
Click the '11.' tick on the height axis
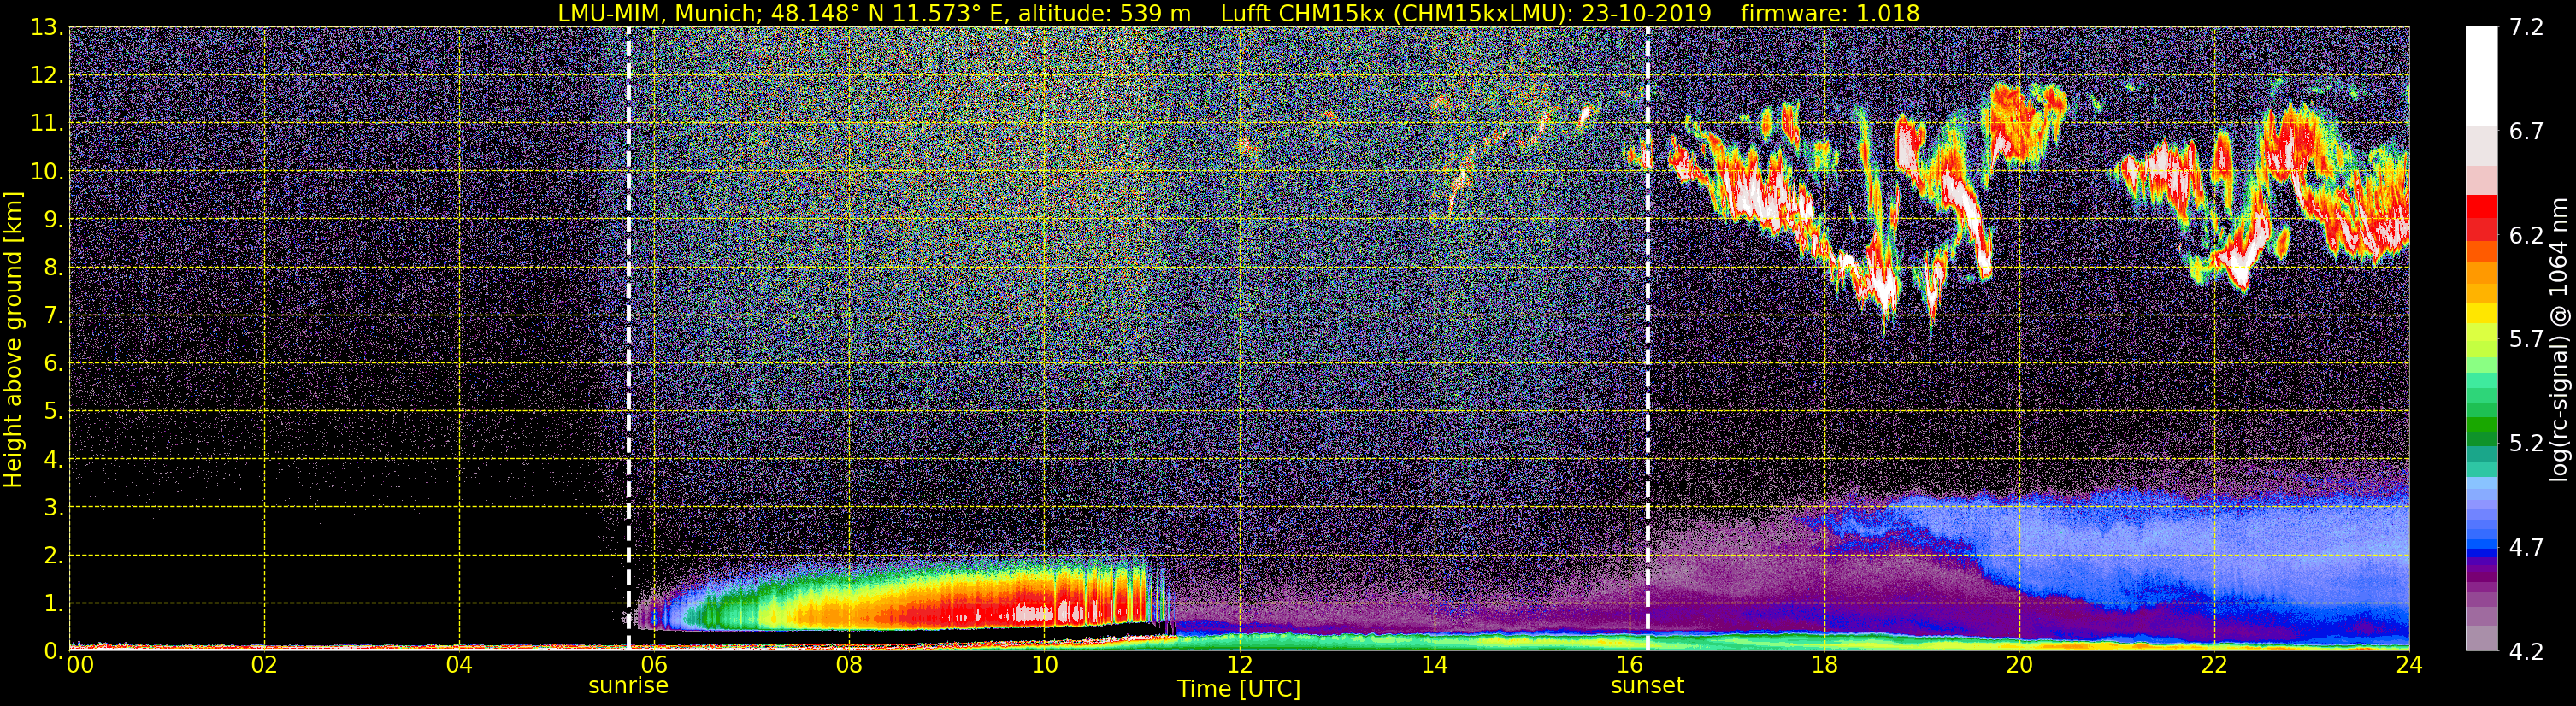[x=46, y=124]
